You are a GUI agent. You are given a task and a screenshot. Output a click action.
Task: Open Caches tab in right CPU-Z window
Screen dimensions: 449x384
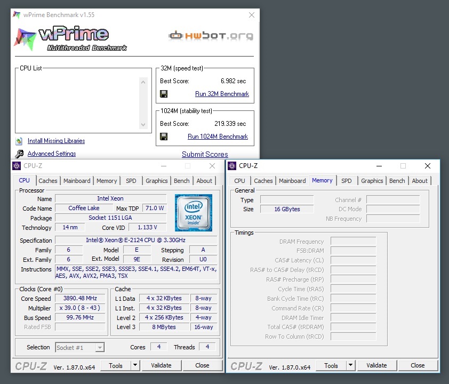263,181
